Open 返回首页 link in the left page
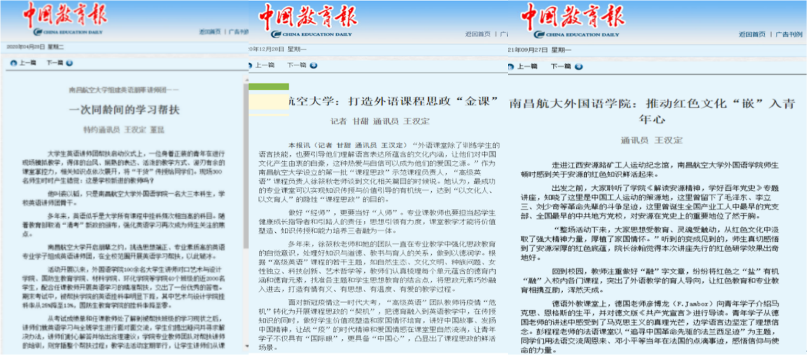The image size is (807, 355). tap(210, 32)
